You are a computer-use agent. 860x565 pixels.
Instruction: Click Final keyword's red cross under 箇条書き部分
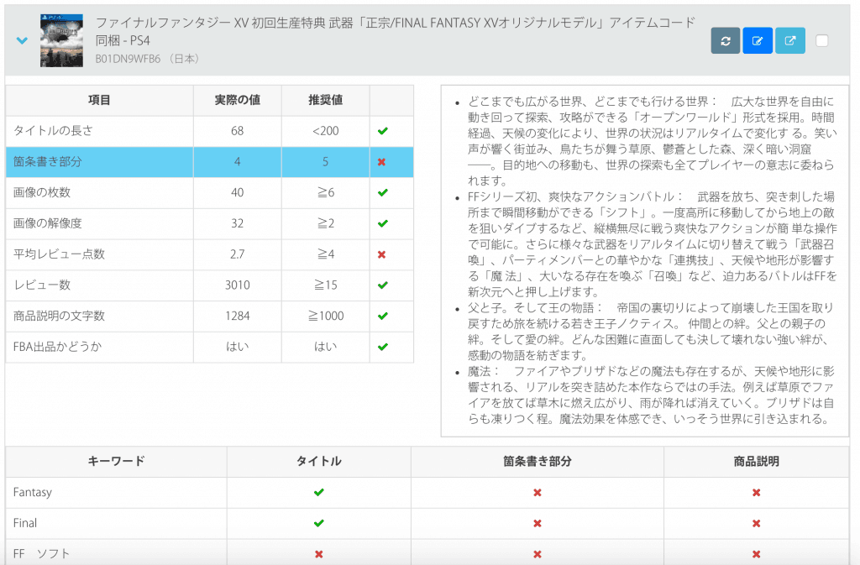tap(537, 523)
